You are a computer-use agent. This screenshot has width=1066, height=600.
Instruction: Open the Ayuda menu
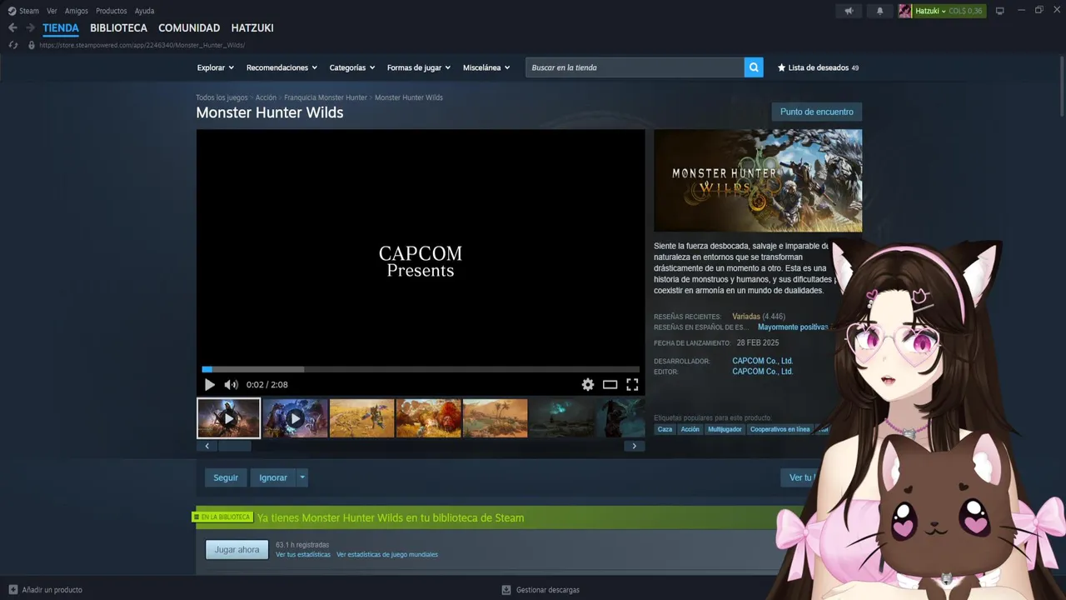[x=144, y=11]
